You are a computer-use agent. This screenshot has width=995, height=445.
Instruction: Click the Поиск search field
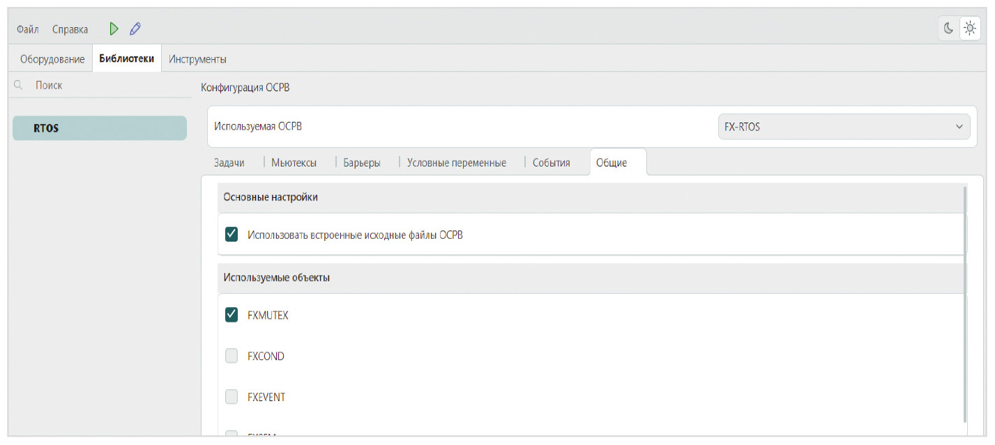[105, 85]
